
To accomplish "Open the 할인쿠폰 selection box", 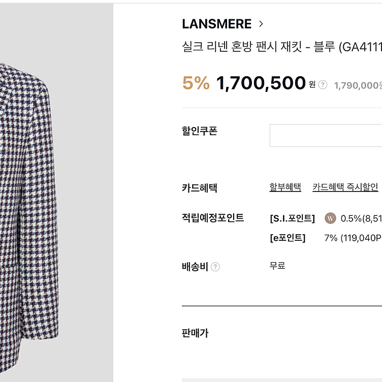I will (326, 136).
